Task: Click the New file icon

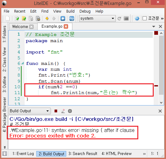Action: [x=7, y=18]
